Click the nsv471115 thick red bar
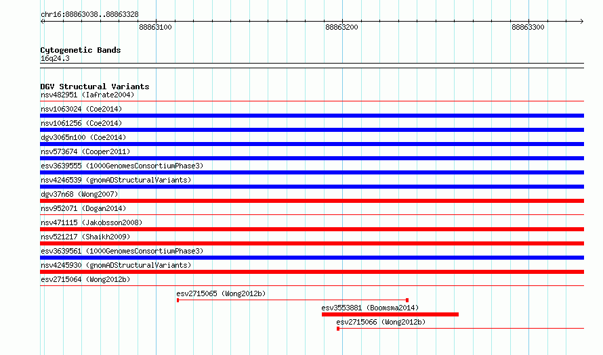The image size is (603, 355). [x=312, y=229]
